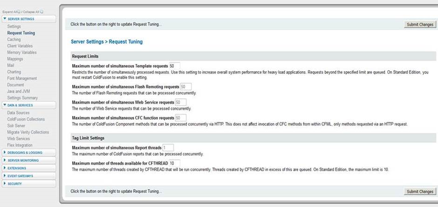Open the Settings Summary page
Image resolution: width=438 pixels, height=207 pixels.
(22, 98)
